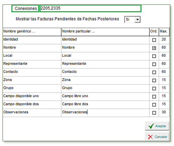174x146 pixels.
Task: Select the Grupo max value cell
Action: (164, 88)
